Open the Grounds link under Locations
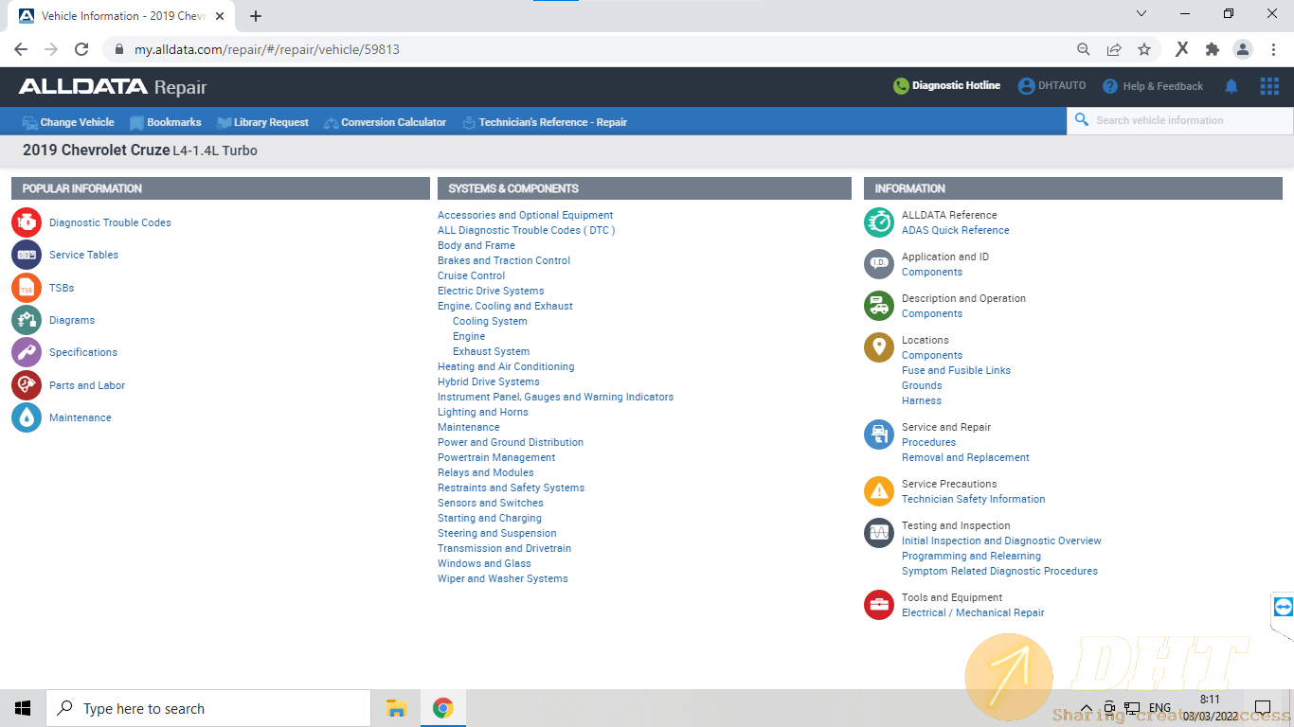The image size is (1294, 727). click(x=922, y=385)
